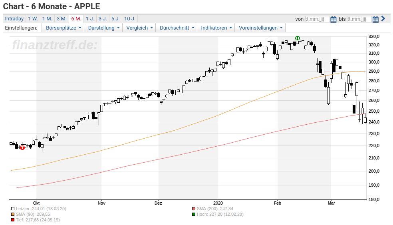This screenshot has width=393, height=225.
Task: Open the Voreinstellungen dropdown
Action: click(260, 28)
